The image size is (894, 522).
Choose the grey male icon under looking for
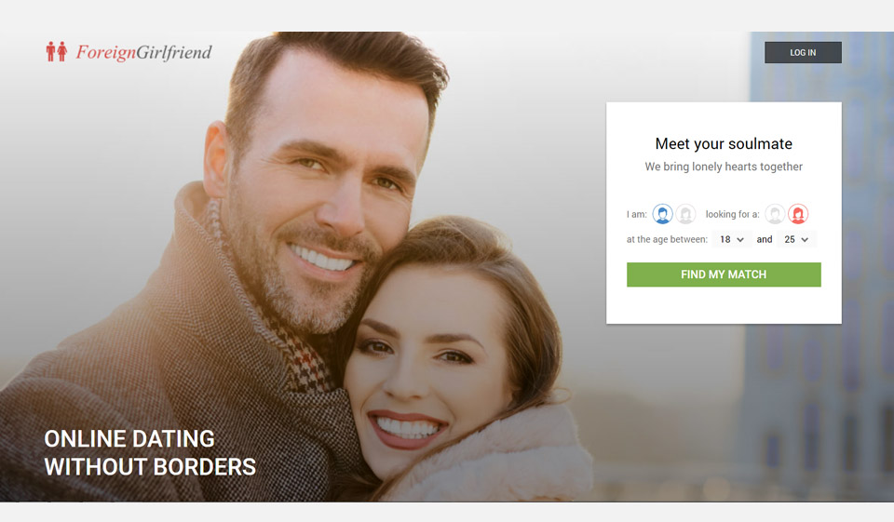775,214
